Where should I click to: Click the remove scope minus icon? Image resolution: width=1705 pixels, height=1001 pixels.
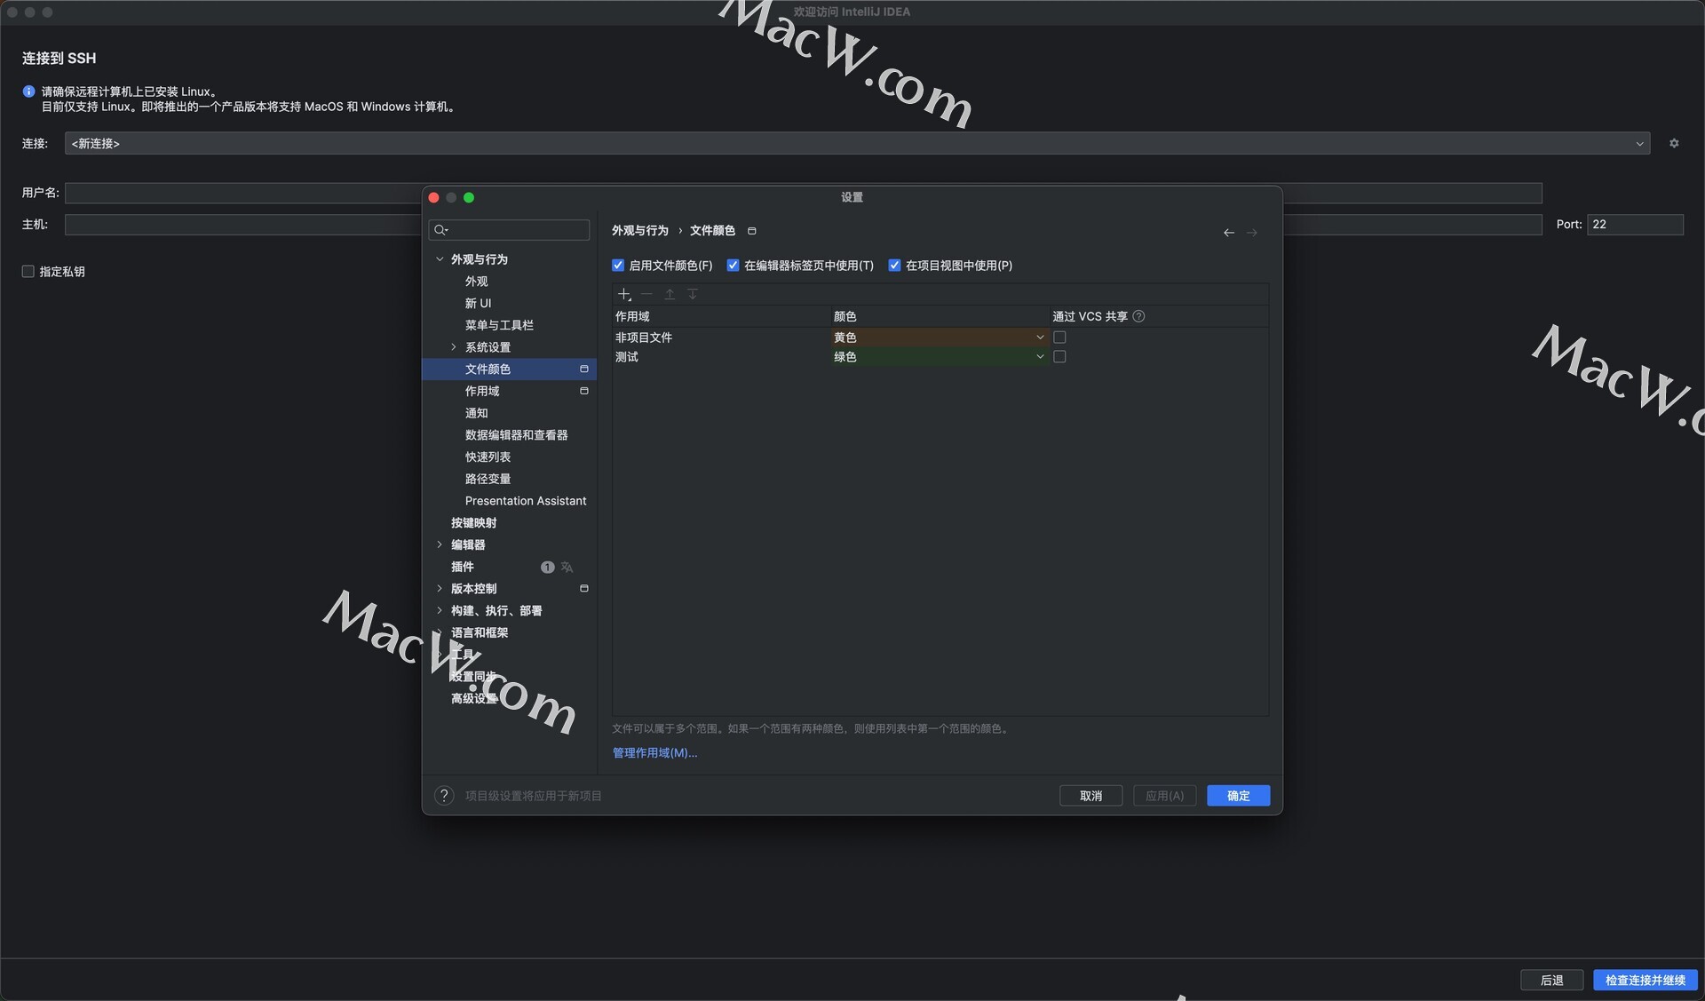(x=646, y=294)
